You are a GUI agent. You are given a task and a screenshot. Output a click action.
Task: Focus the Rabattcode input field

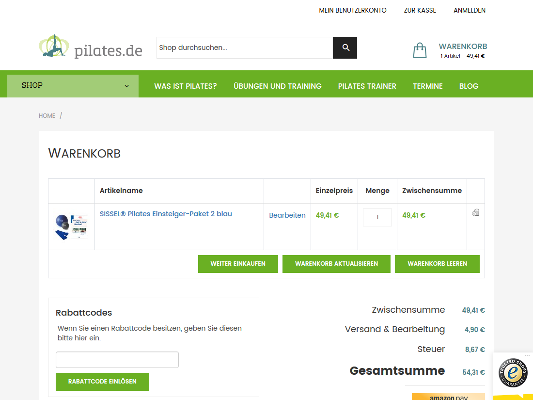pos(117,360)
